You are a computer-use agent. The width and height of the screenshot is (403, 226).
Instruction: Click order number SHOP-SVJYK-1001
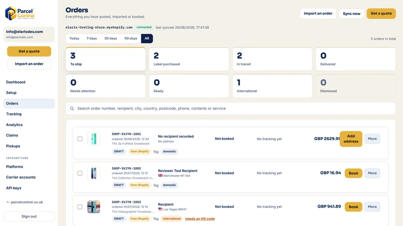click(x=126, y=134)
